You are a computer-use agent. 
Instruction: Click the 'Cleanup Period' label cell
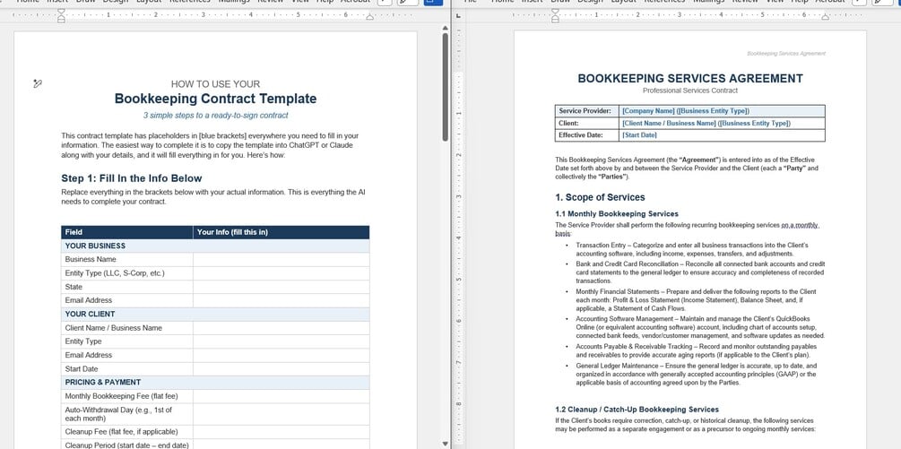pos(127,445)
